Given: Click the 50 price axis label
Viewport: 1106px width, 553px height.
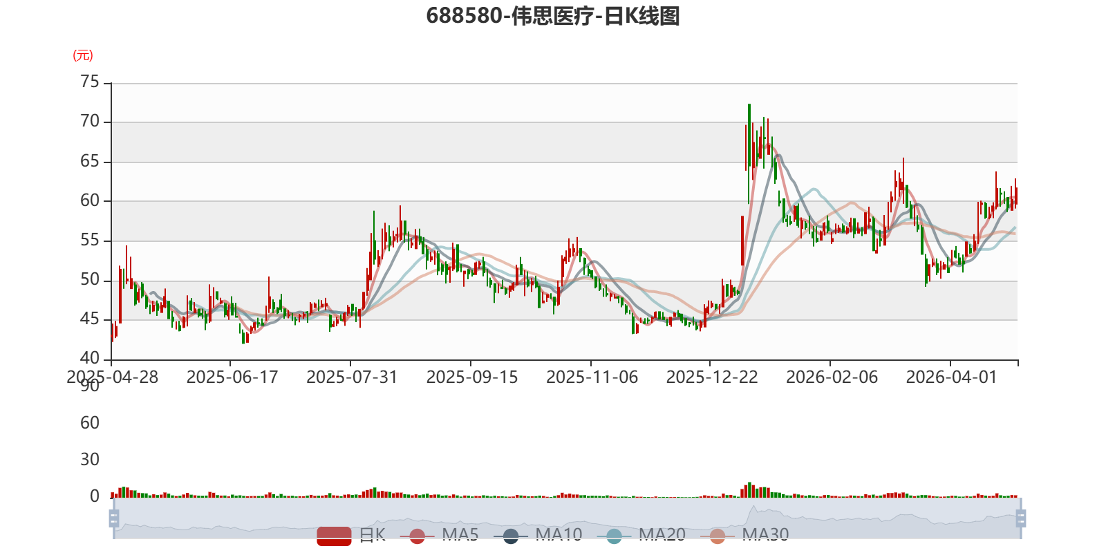Looking at the screenshot, I should 90,280.
